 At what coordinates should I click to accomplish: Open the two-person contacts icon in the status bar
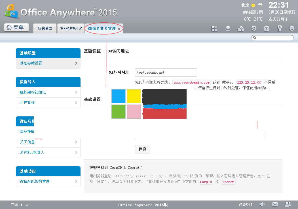(x=288, y=204)
